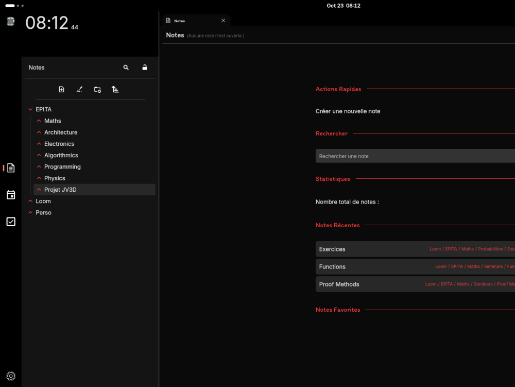The width and height of the screenshot is (515, 387).
Task: Close the Notes tab
Action: tap(224, 21)
